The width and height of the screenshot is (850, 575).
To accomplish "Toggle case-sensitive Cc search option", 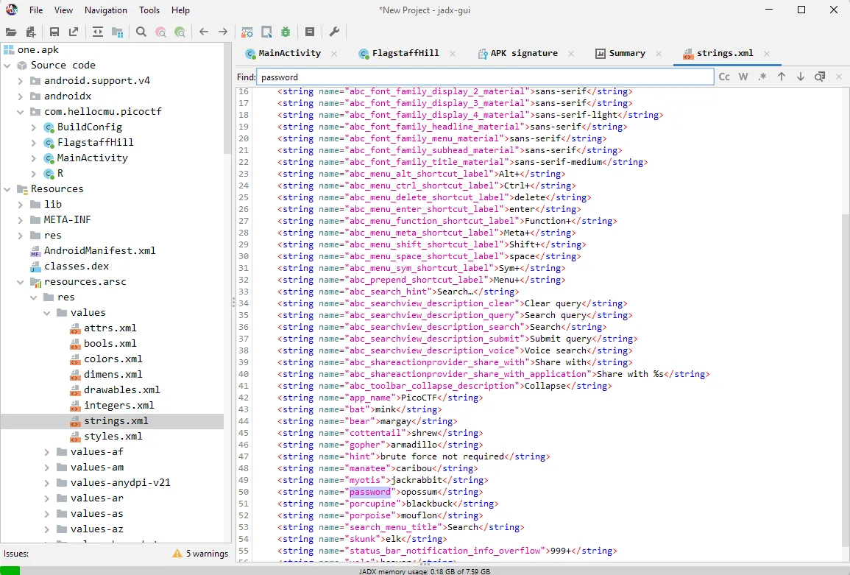I will tap(724, 77).
